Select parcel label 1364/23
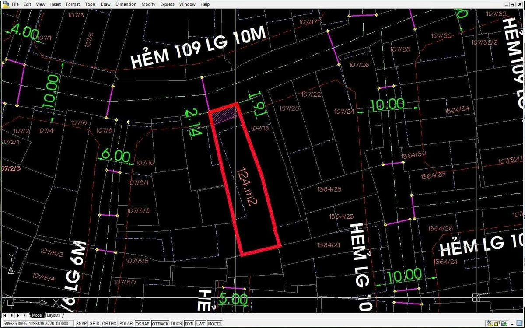 pyautogui.click(x=341, y=216)
